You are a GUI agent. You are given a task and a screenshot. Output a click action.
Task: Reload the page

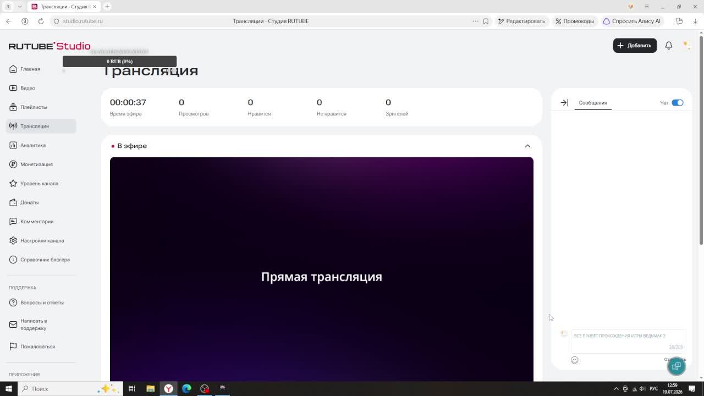pos(41,21)
